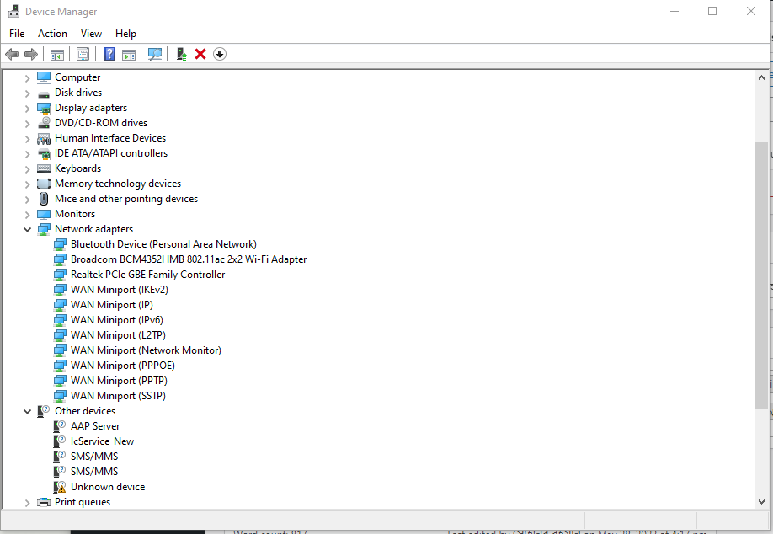Click the Mice and other pointing devices icon

44,199
